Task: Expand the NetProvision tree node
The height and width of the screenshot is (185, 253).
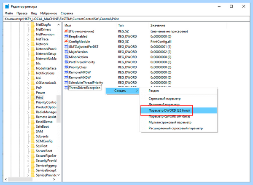Action: (x=28, y=35)
